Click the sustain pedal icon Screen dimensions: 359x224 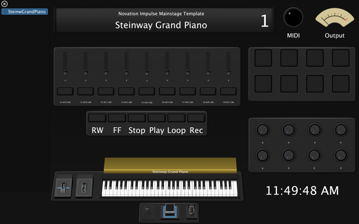point(191,211)
